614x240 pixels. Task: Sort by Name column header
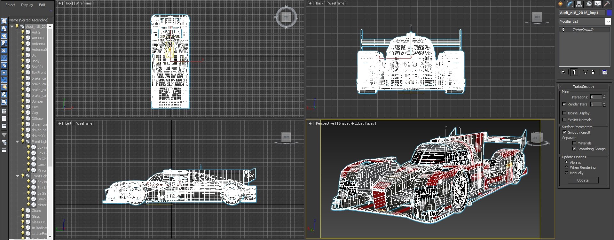coord(30,20)
